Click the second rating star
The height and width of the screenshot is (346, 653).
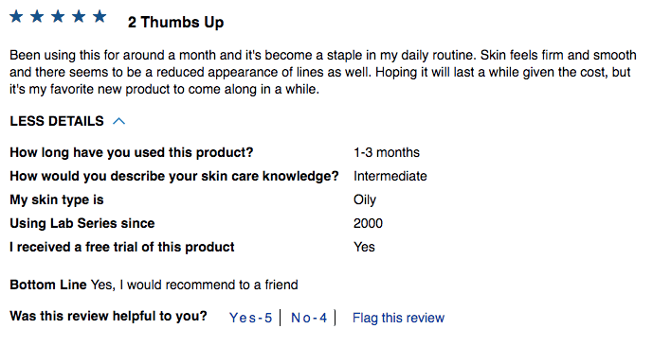37,17
